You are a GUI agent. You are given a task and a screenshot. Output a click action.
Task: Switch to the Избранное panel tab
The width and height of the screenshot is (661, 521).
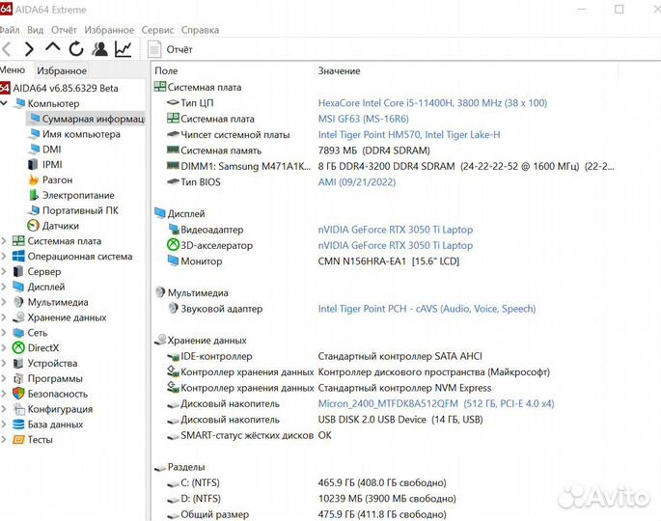click(x=62, y=70)
